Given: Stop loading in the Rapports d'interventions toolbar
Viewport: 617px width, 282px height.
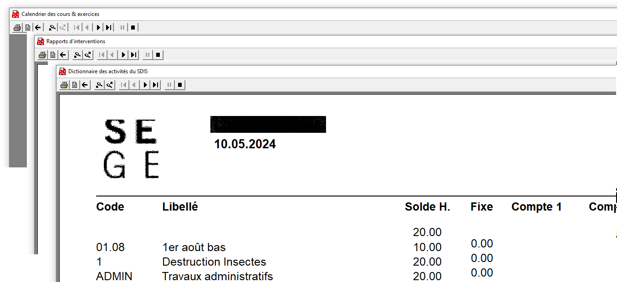Looking at the screenshot, I should pyautogui.click(x=158, y=55).
